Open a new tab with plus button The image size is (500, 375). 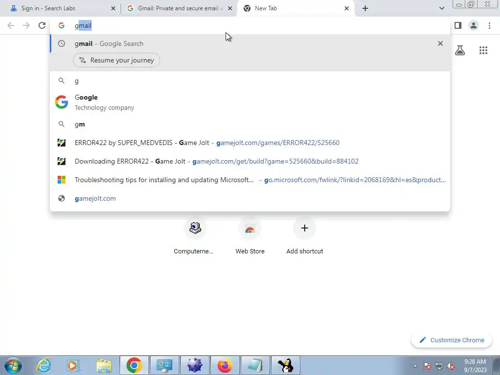(365, 8)
